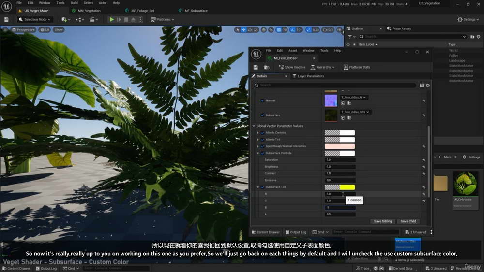Image resolution: width=484 pixels, height=272 pixels.
Task: Uncheck the Normal parameter checkbox
Action: point(262,100)
